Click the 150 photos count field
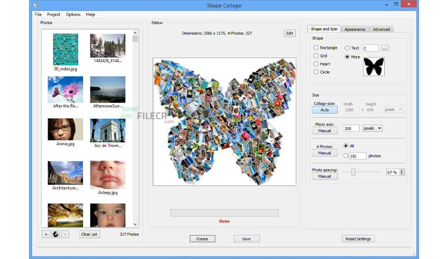 pyautogui.click(x=357, y=156)
